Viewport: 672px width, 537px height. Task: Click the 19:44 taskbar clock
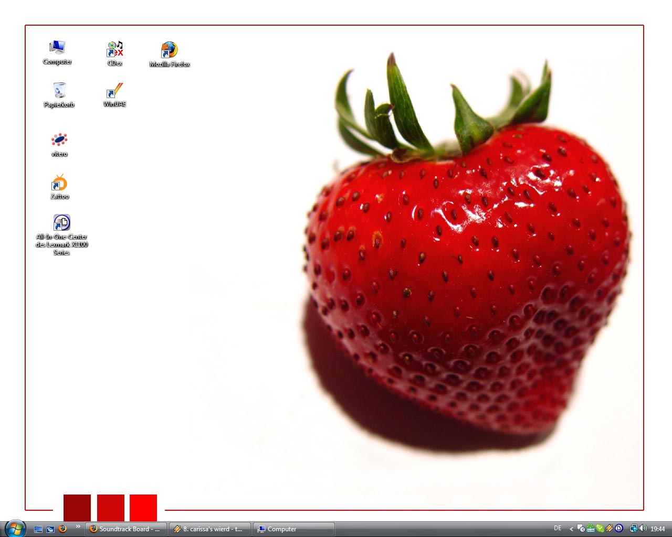658,529
